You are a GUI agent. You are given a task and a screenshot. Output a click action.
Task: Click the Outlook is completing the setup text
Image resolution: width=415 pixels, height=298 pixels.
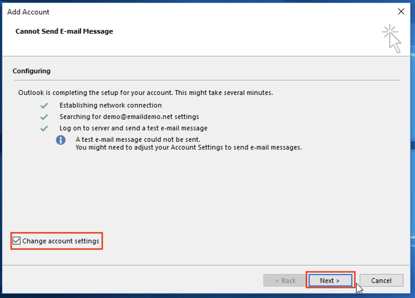(146, 93)
